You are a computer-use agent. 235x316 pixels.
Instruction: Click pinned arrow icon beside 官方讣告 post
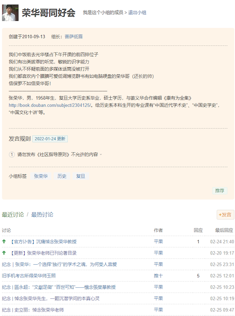tap(4, 242)
